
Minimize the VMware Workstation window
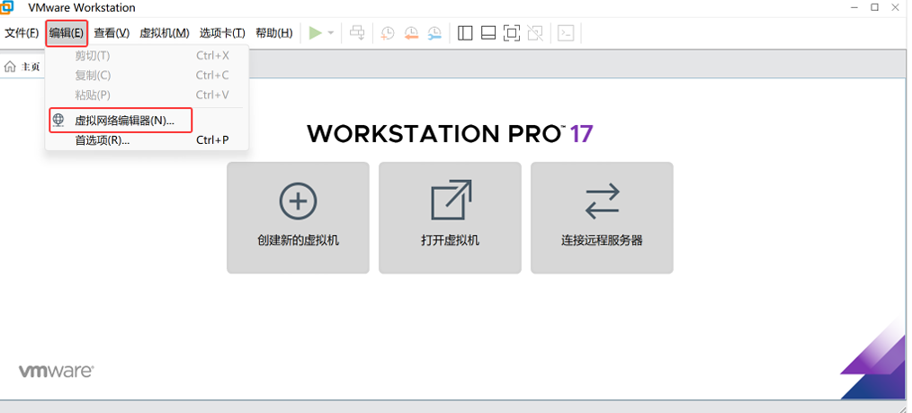point(853,7)
